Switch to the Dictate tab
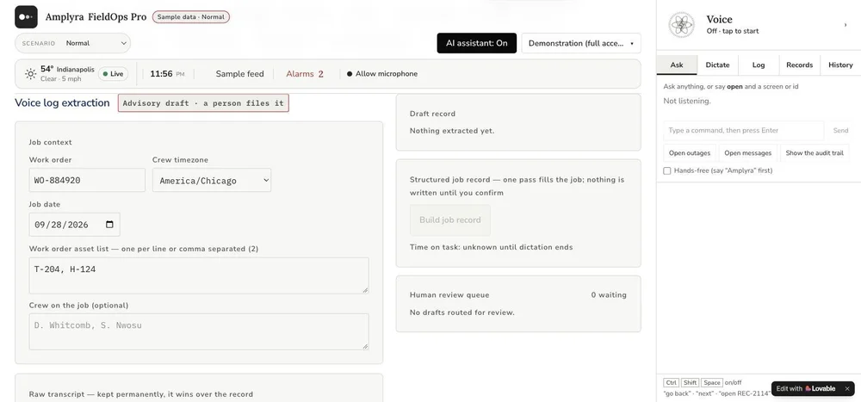The image size is (861, 402). [717, 65]
